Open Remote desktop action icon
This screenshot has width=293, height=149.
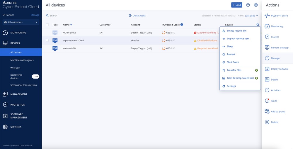tap(267, 48)
